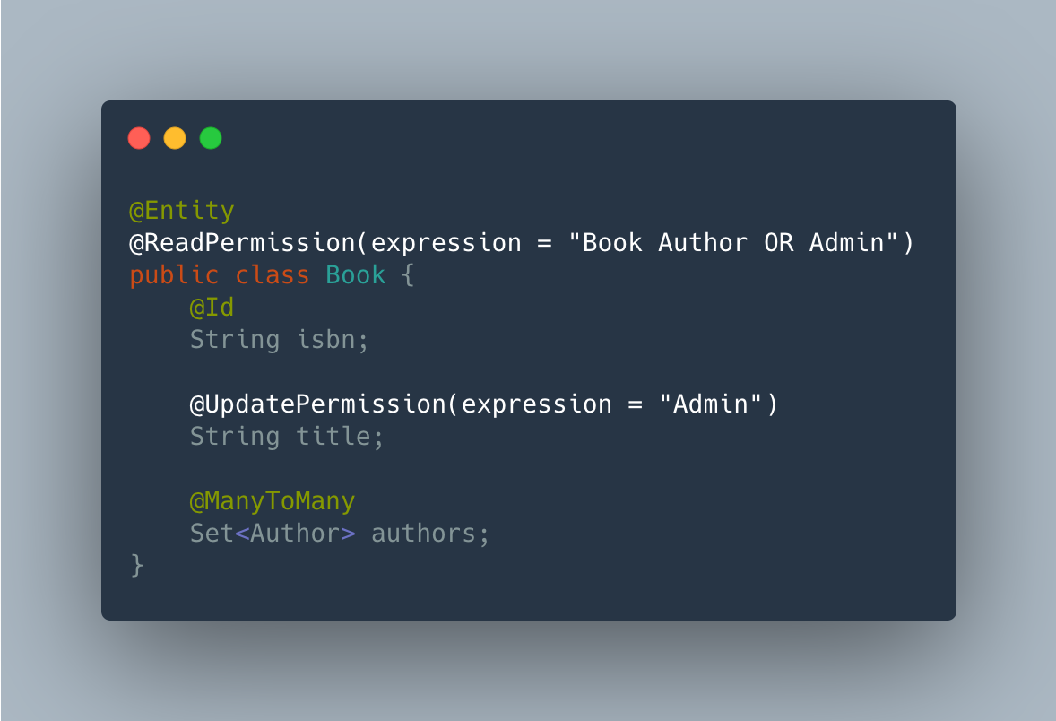Click the isbn field name

pos(326,340)
